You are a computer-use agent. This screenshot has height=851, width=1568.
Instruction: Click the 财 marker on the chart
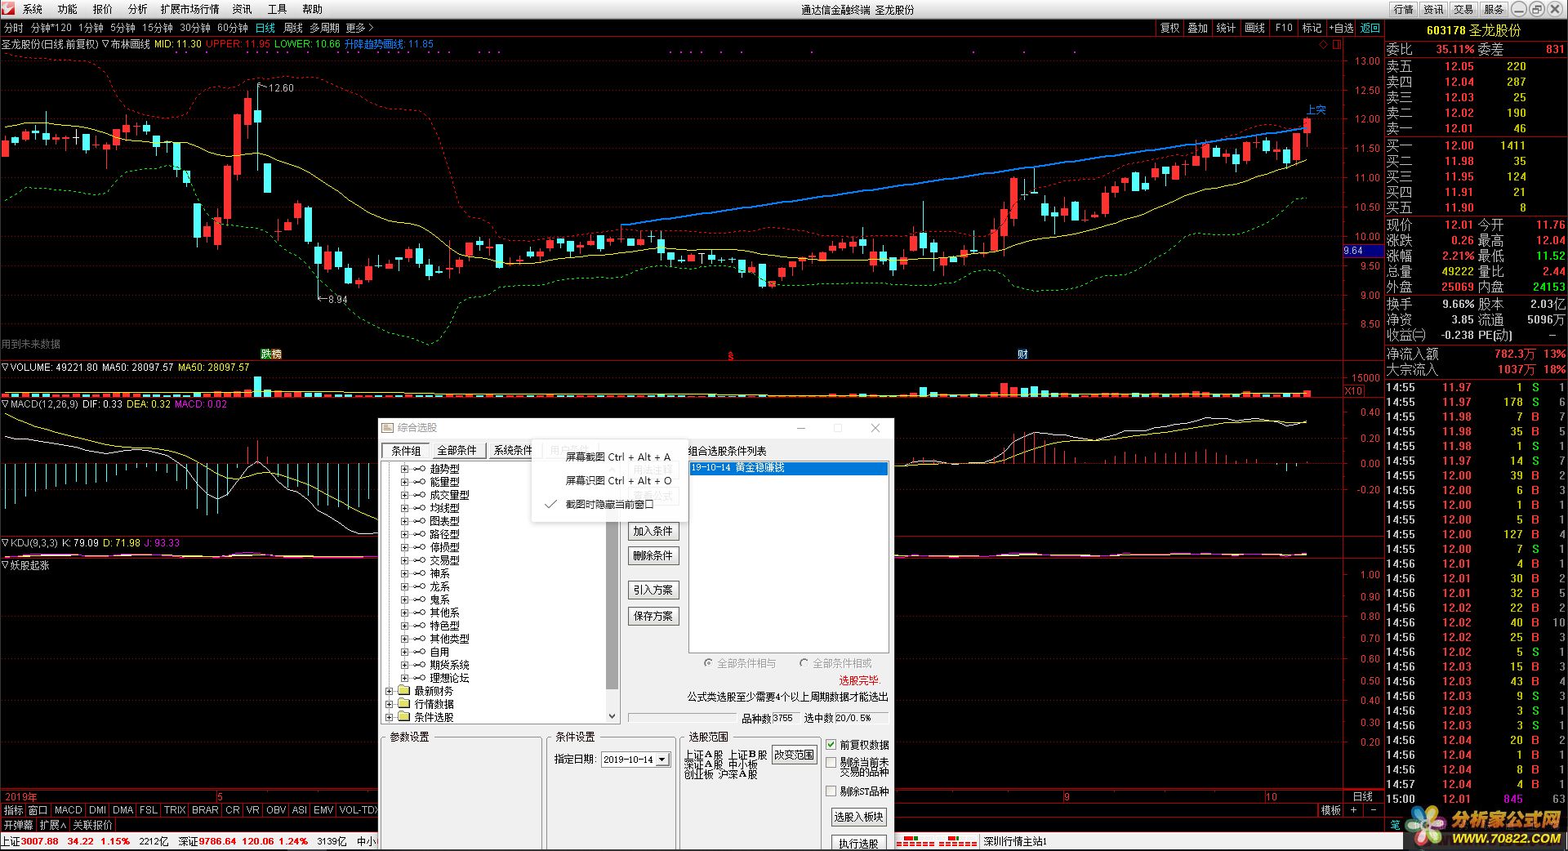pyautogui.click(x=1022, y=354)
